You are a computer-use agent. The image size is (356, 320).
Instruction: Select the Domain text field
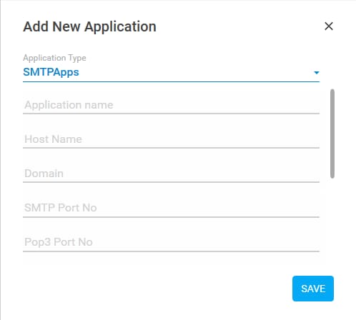pos(171,174)
